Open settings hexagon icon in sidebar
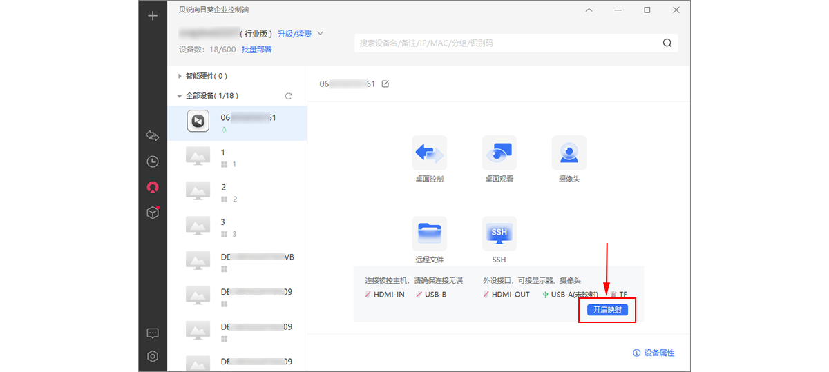Viewport: 829px width, 372px height. point(153,356)
